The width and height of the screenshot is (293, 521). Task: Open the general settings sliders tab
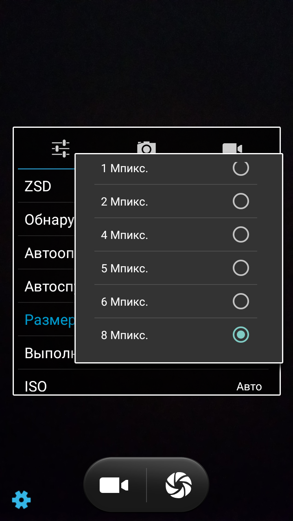coord(61,148)
